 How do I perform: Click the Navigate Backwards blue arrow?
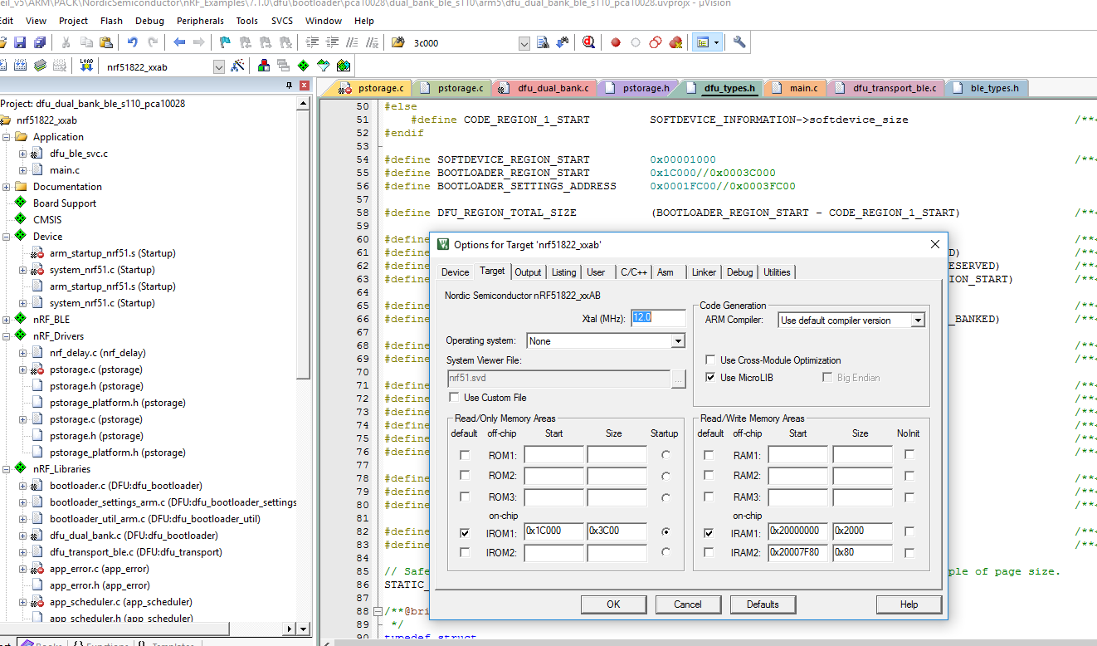coord(179,42)
